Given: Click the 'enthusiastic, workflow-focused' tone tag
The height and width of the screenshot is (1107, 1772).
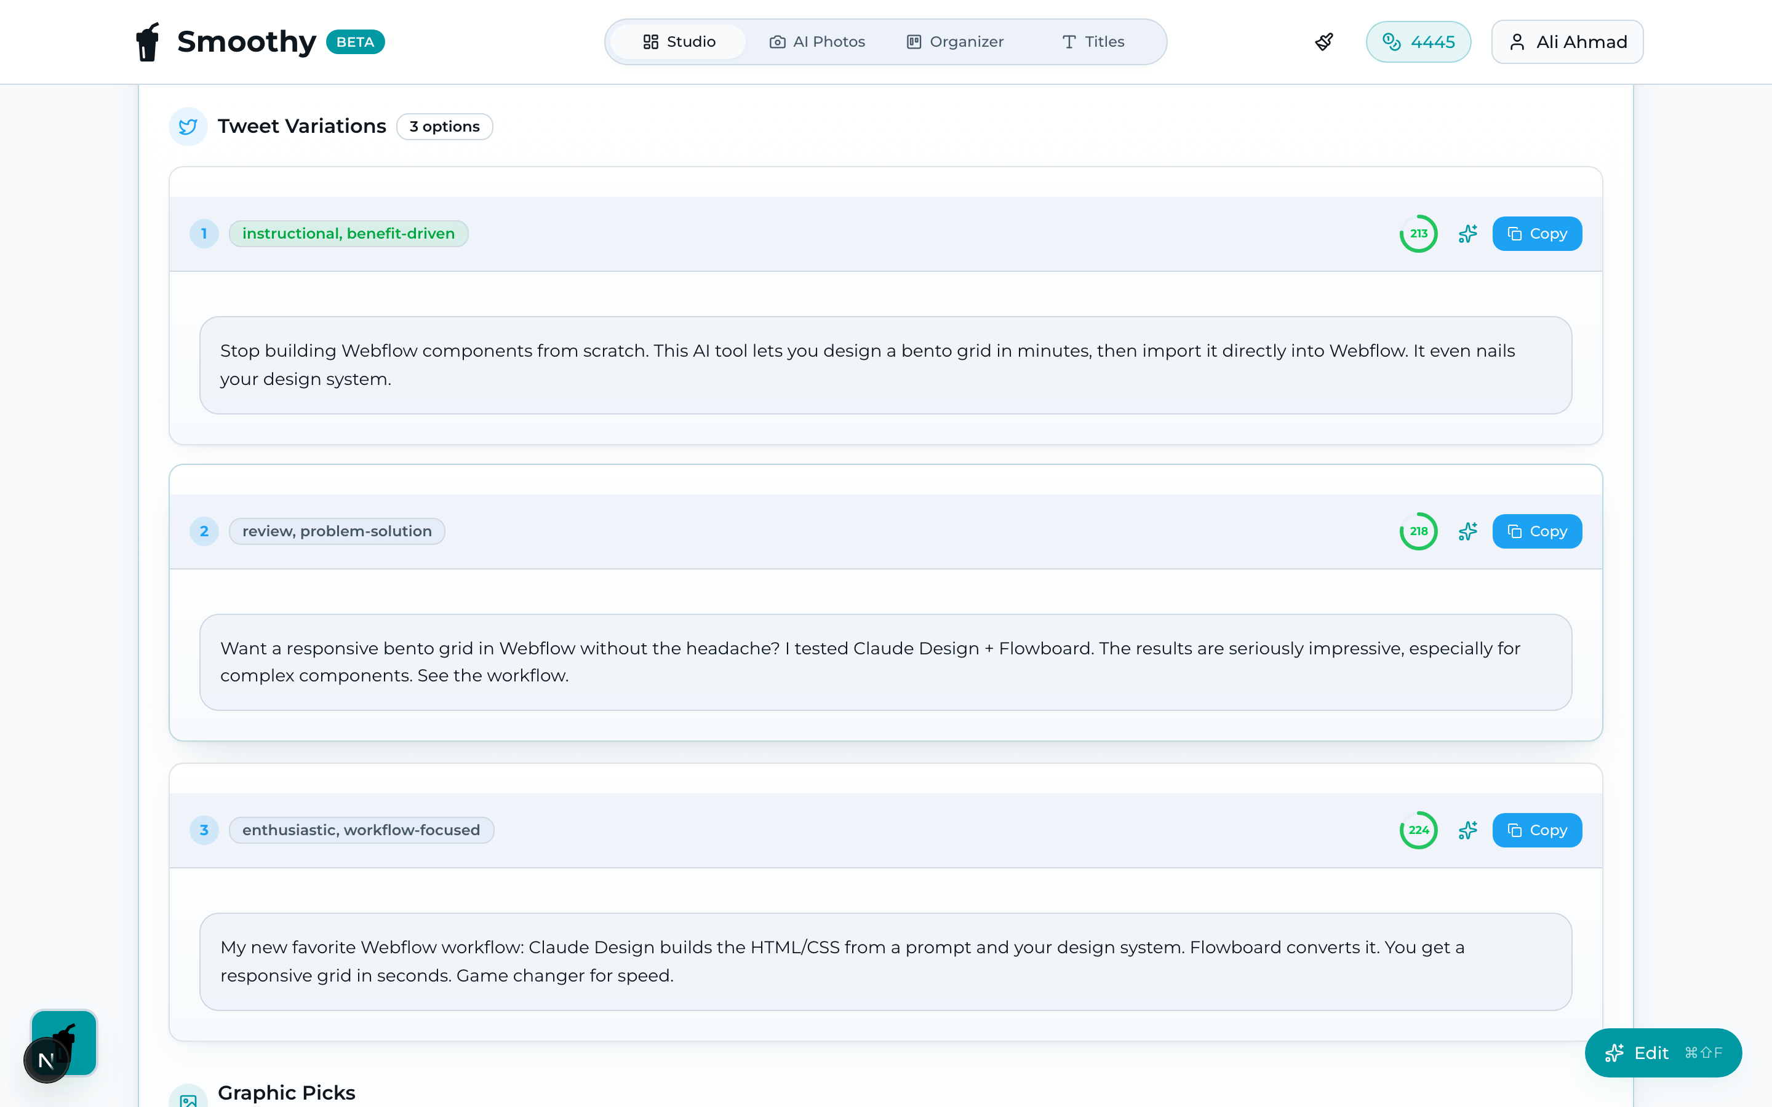Looking at the screenshot, I should (362, 830).
